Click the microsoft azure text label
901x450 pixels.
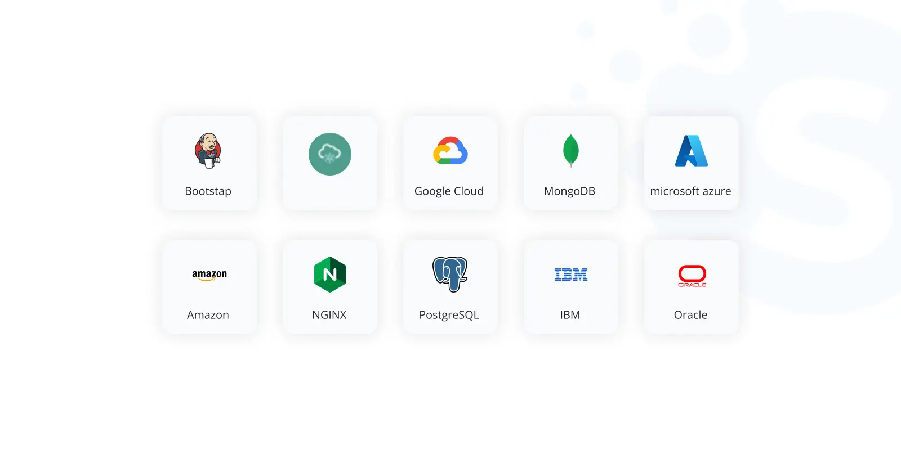click(690, 191)
